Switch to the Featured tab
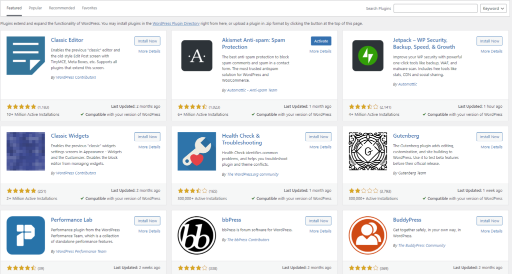Screen dimensions: 512x274 click(x=14, y=8)
